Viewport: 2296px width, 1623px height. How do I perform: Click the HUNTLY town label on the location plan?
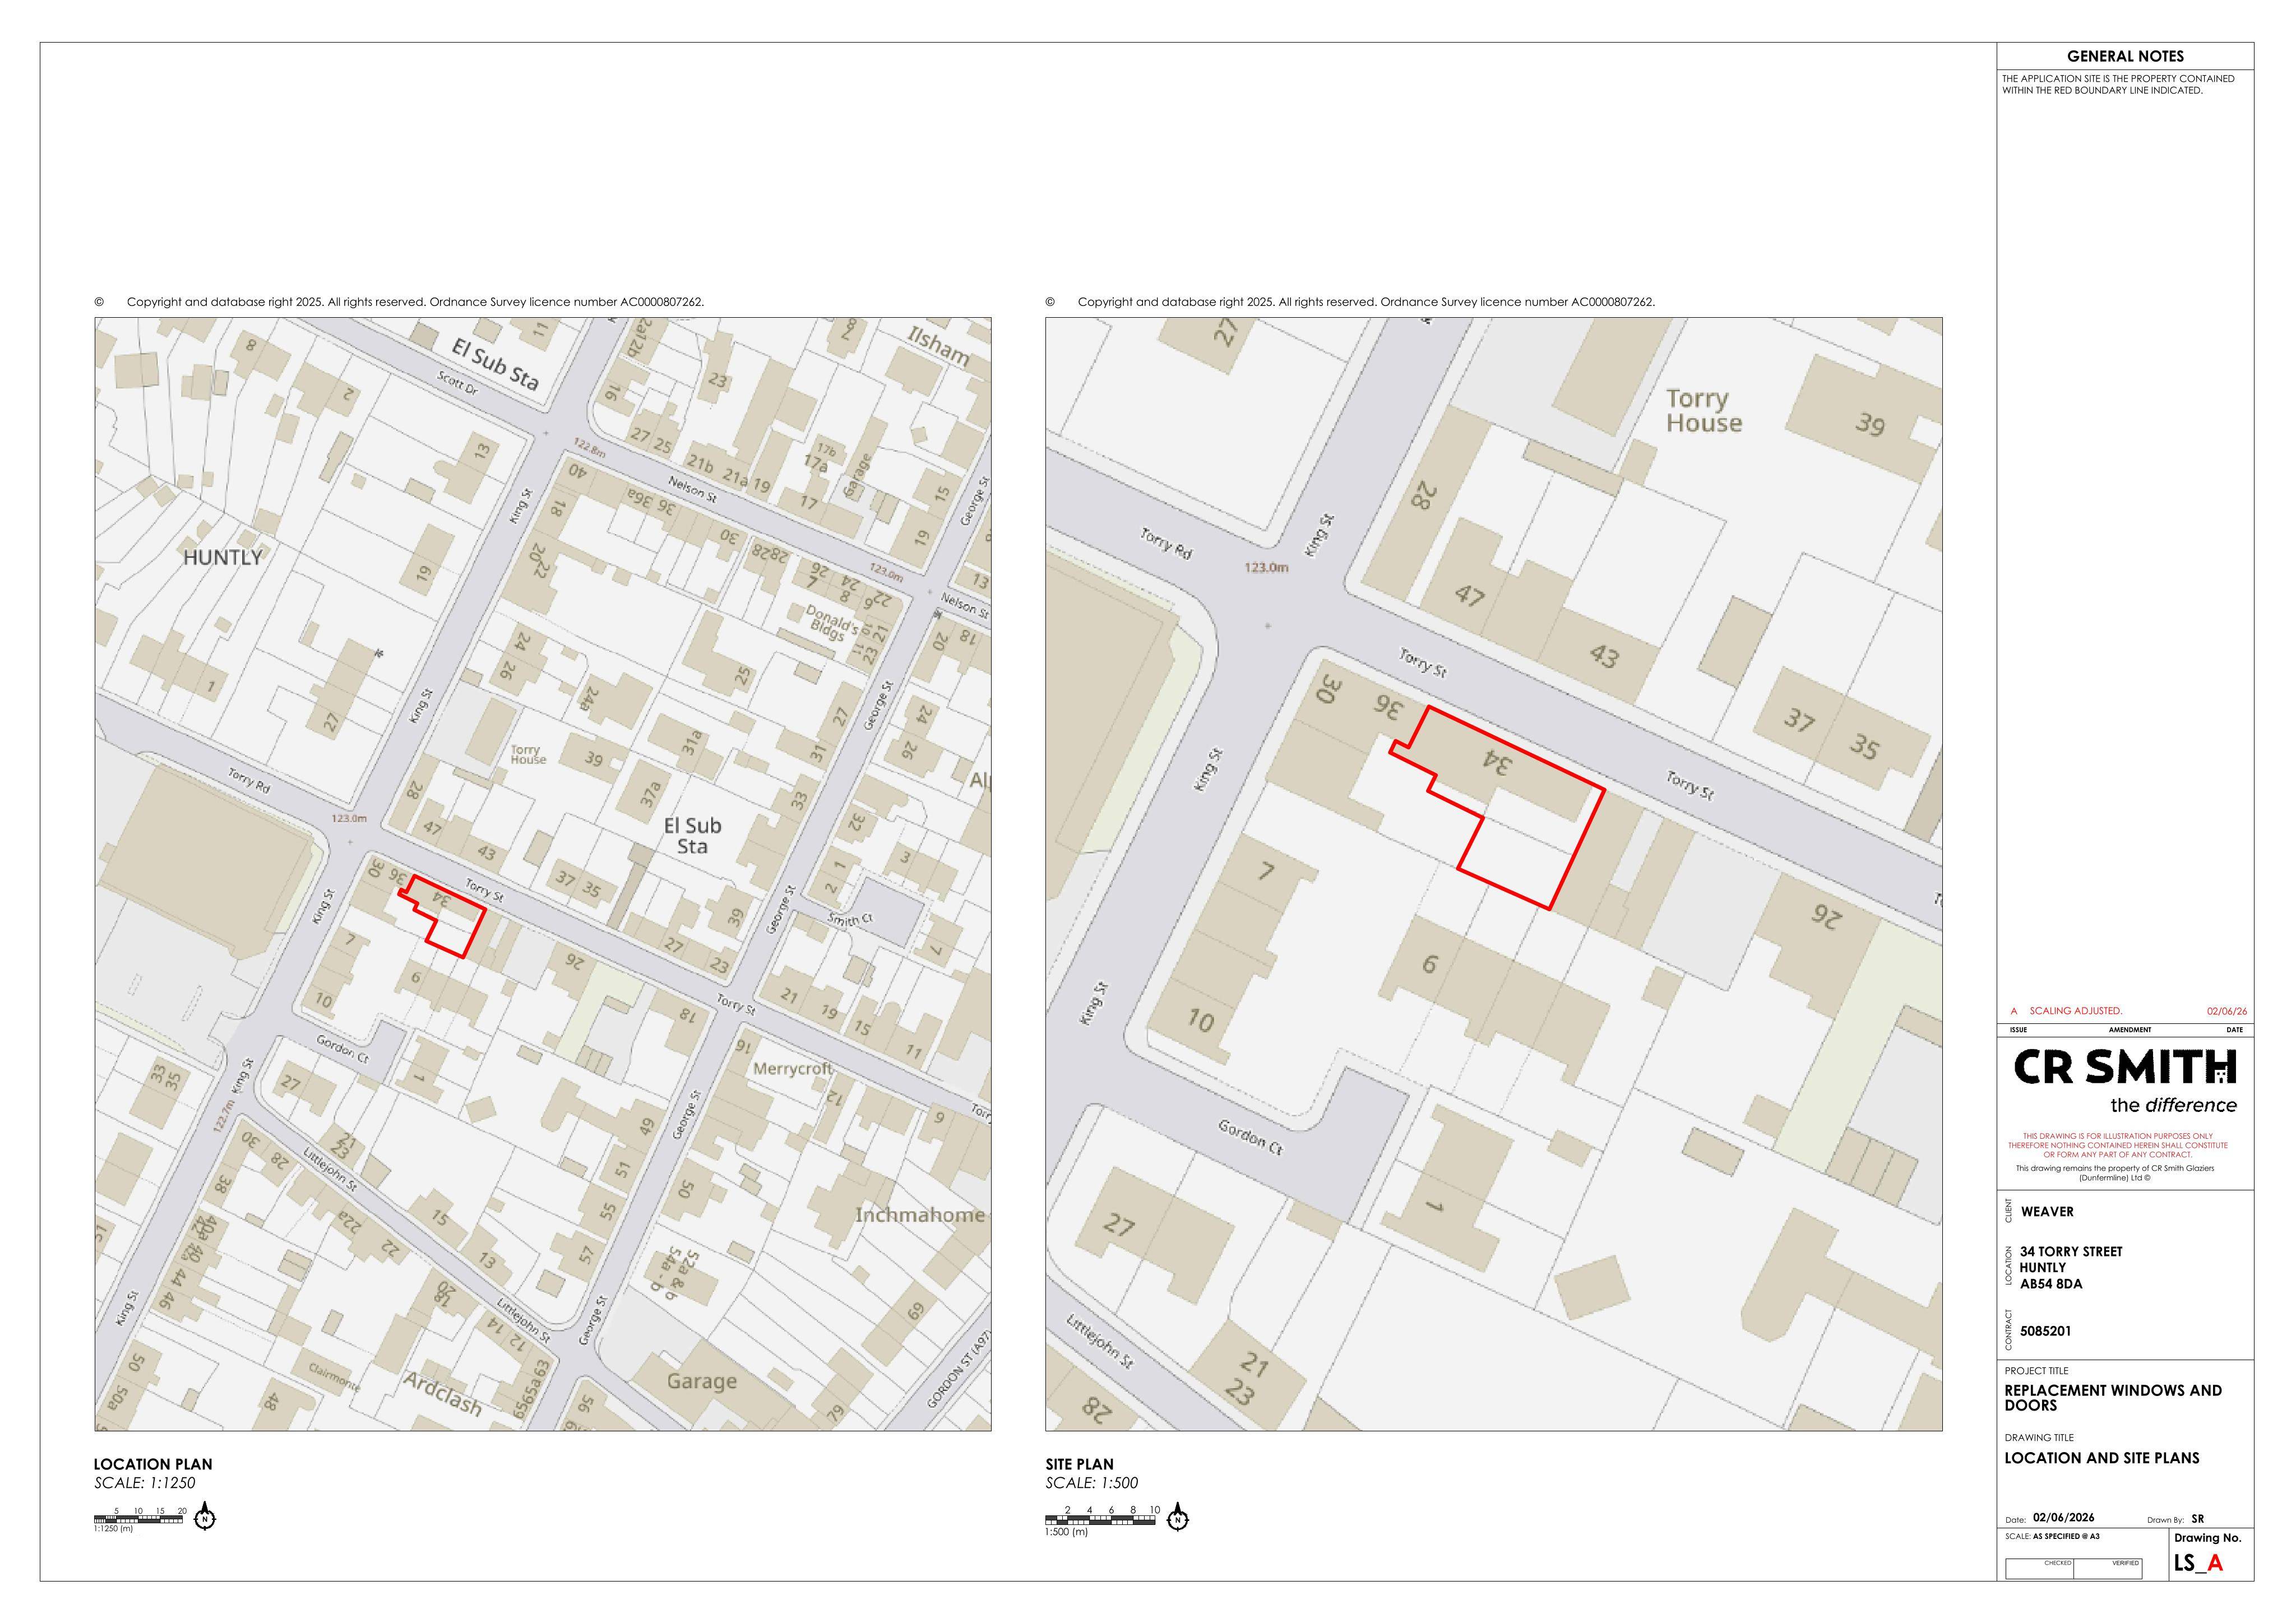pyautogui.click(x=222, y=557)
